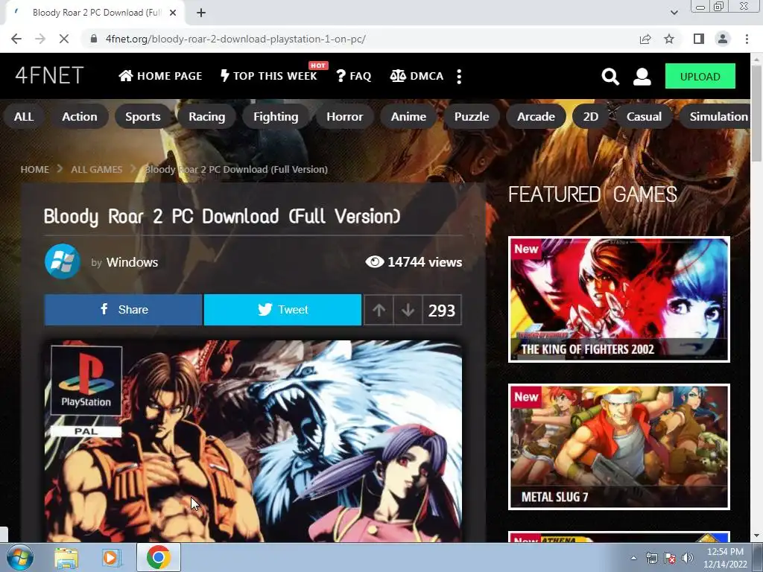Open the DMCA menu item
The width and height of the screenshot is (763, 572).
tap(417, 76)
